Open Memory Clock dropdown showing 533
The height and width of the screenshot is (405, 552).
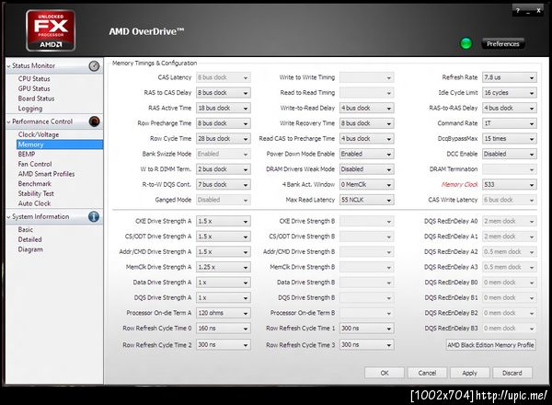click(510, 184)
